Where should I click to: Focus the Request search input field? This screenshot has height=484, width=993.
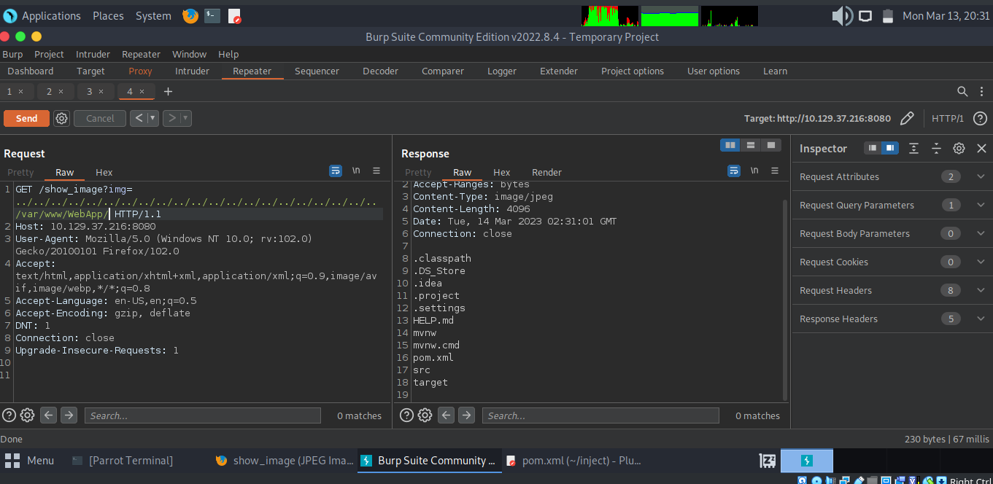click(x=202, y=415)
